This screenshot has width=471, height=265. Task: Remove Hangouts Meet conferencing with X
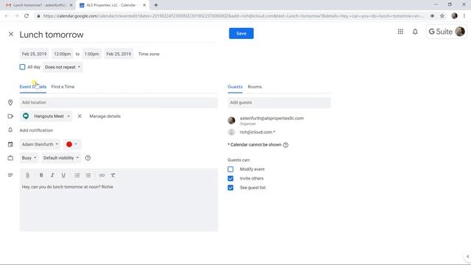click(79, 116)
